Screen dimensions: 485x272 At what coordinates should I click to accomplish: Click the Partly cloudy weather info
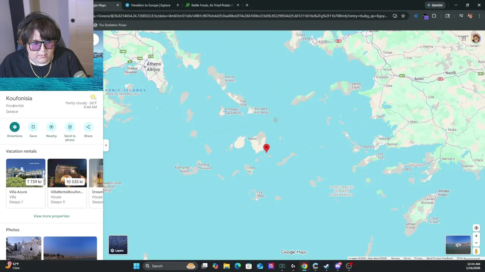coord(81,103)
